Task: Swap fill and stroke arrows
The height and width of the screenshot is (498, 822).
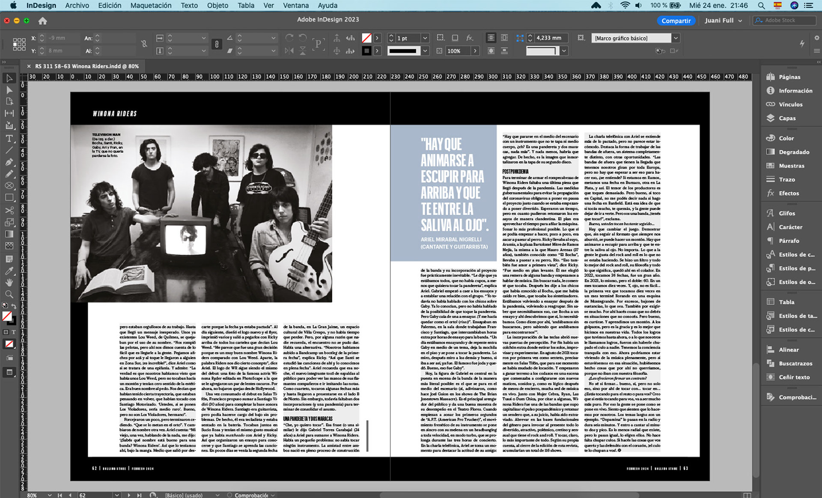Action: click(14, 305)
